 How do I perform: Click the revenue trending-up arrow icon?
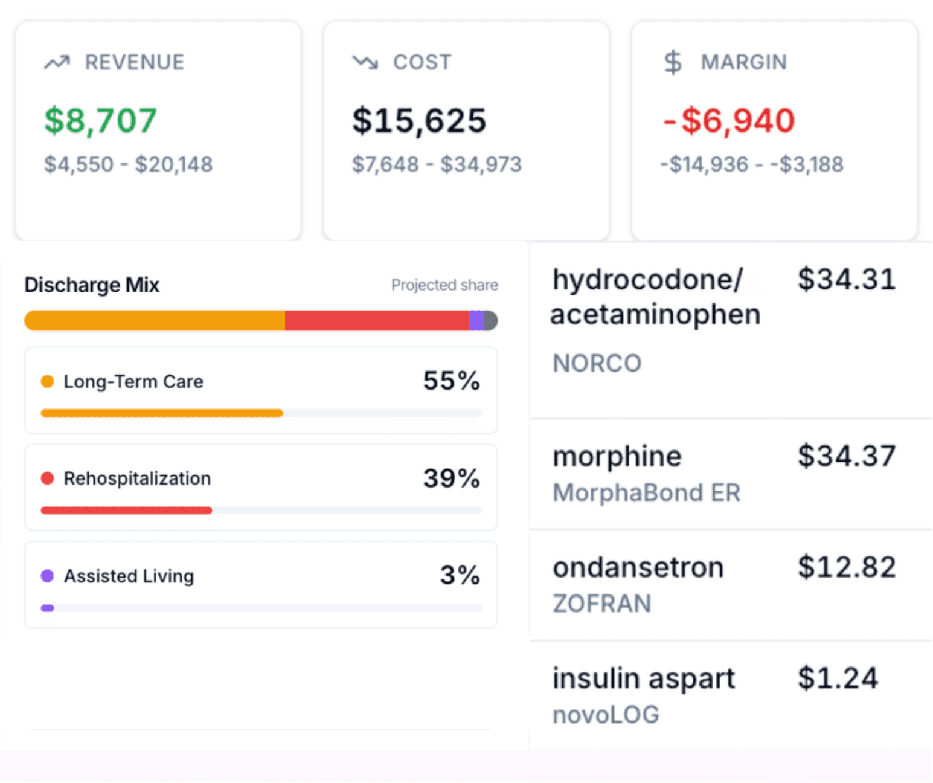(x=57, y=62)
